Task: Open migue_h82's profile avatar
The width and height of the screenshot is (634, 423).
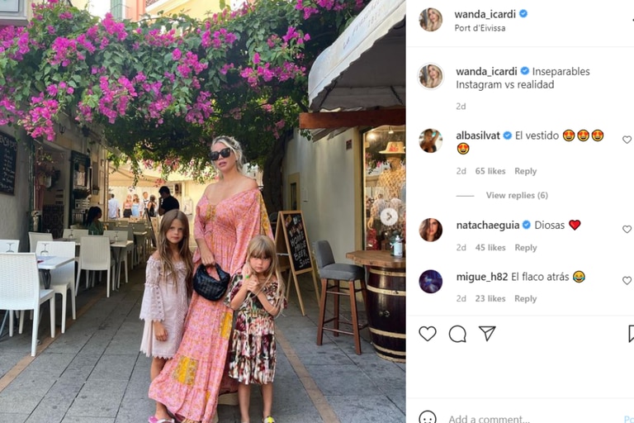Action: click(x=431, y=282)
